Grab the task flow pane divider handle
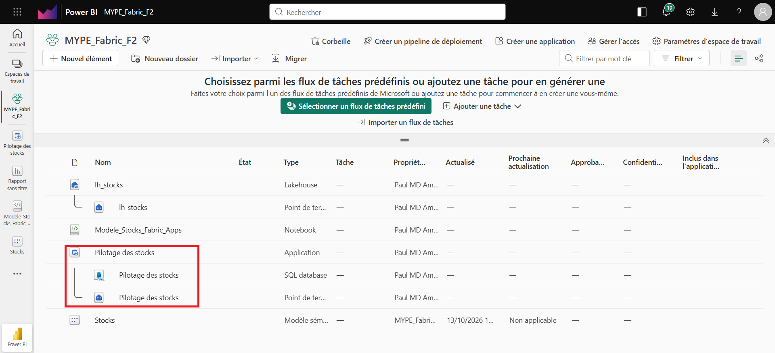 [404, 140]
